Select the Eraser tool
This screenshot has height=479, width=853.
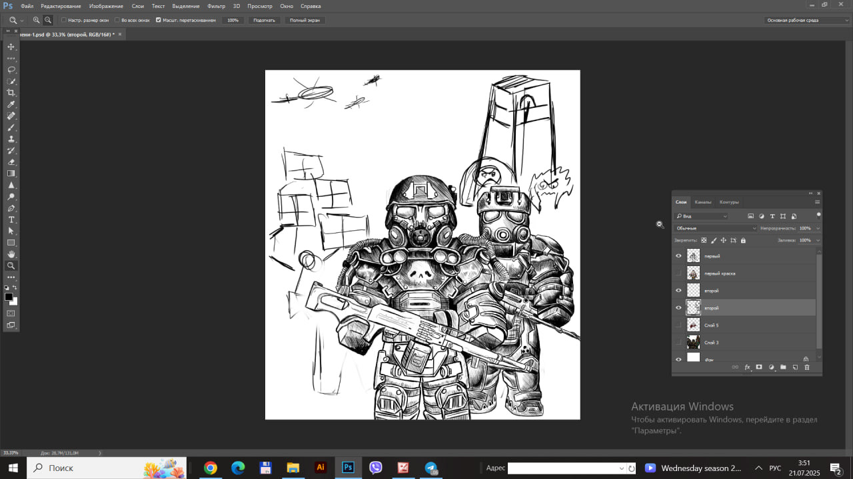click(x=11, y=162)
